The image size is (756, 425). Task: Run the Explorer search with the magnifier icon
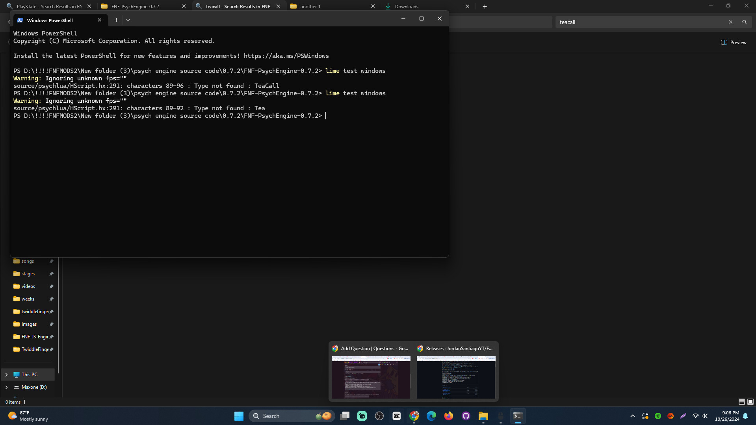[744, 22]
